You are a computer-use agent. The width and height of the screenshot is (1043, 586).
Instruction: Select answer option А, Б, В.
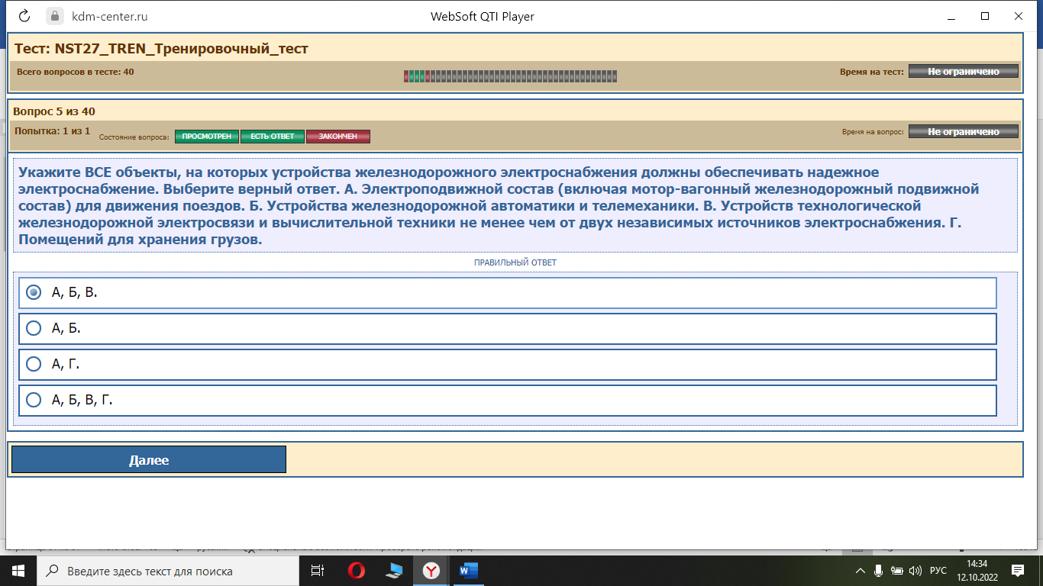[508, 293]
